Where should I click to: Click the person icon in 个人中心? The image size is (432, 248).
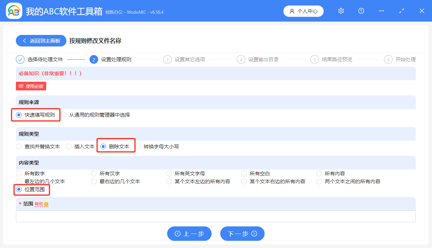(292, 11)
